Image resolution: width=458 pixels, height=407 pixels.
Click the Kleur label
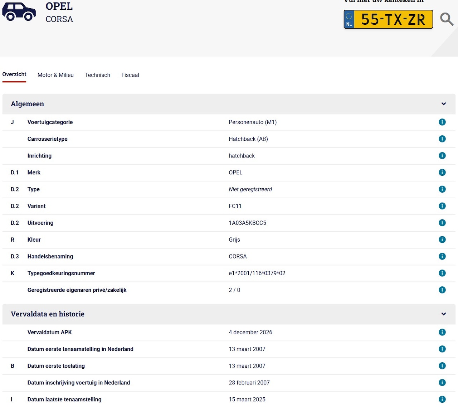tap(34, 239)
